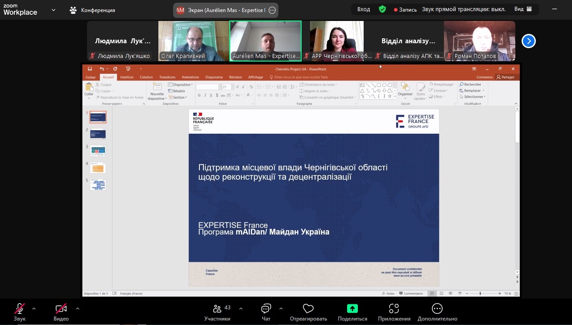Viewport: 572px width, 325px height.
Task: Open the Дополнительно more options icon
Action: coord(437,309)
